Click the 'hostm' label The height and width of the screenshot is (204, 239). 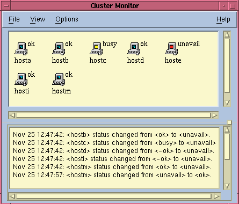tap(61, 91)
